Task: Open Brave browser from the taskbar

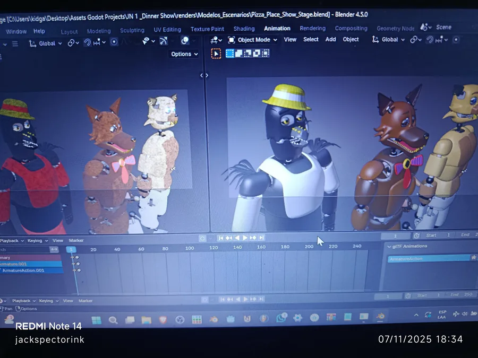Action: click(x=163, y=320)
